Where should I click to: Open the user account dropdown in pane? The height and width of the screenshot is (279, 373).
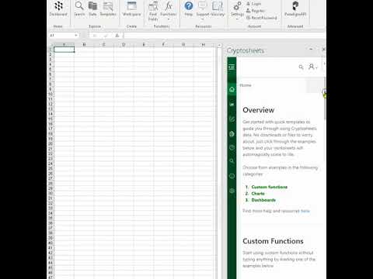point(312,67)
